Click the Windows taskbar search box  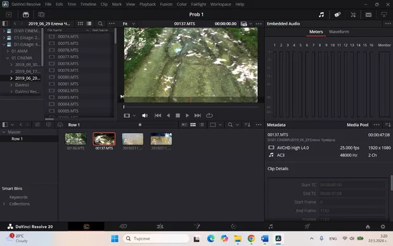tap(156, 238)
